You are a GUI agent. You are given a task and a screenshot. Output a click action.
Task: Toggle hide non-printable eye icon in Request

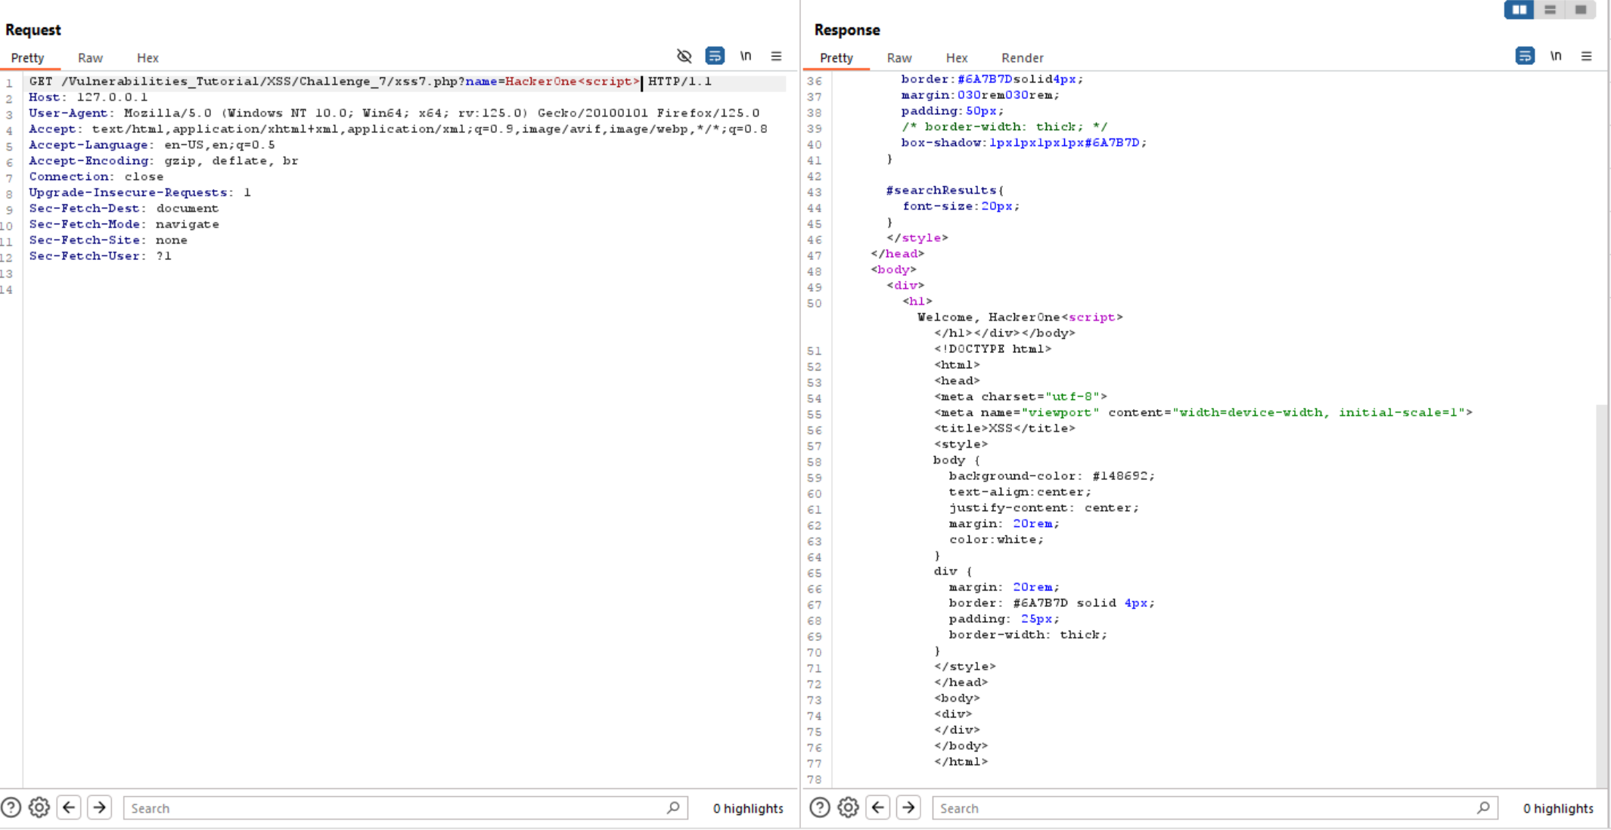[684, 56]
